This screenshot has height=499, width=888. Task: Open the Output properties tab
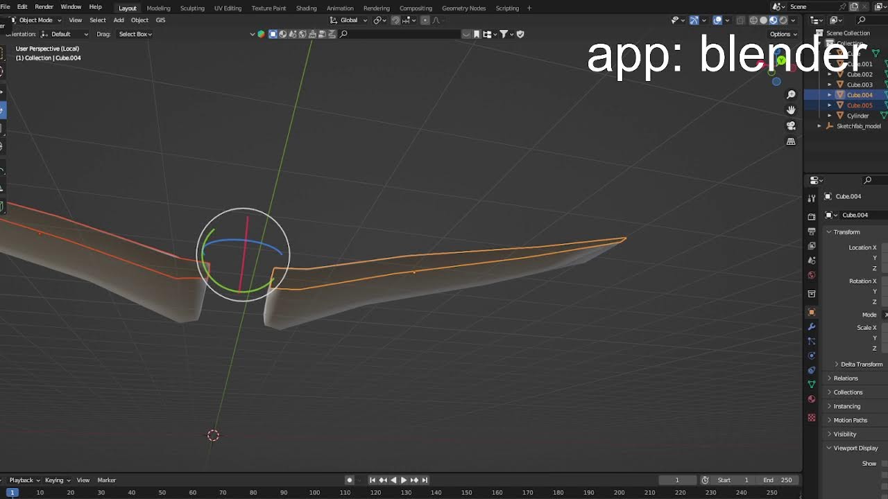(x=812, y=231)
